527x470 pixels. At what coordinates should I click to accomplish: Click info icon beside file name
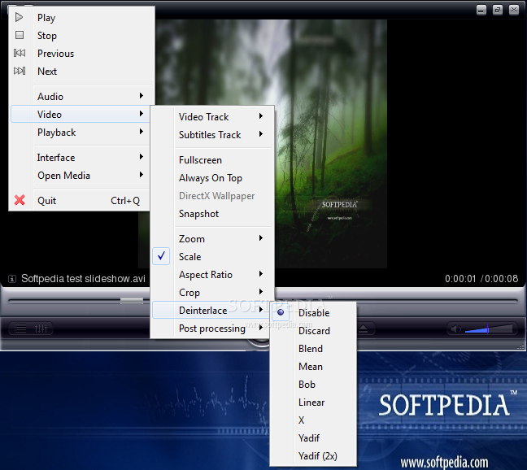pyautogui.click(x=12, y=279)
